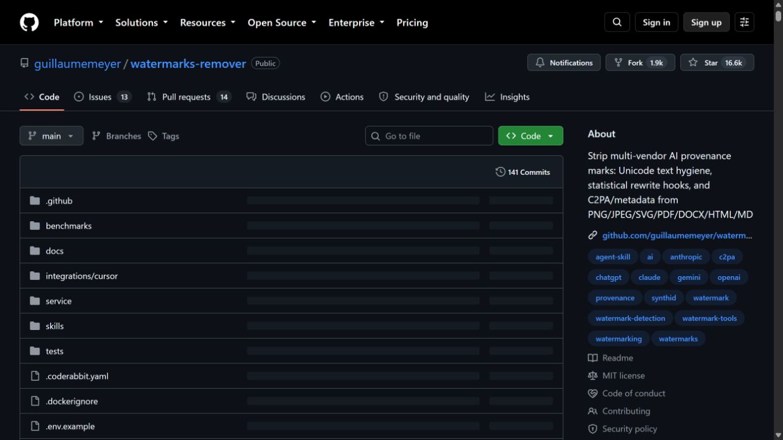Select the watermarking topic tag

618,339
